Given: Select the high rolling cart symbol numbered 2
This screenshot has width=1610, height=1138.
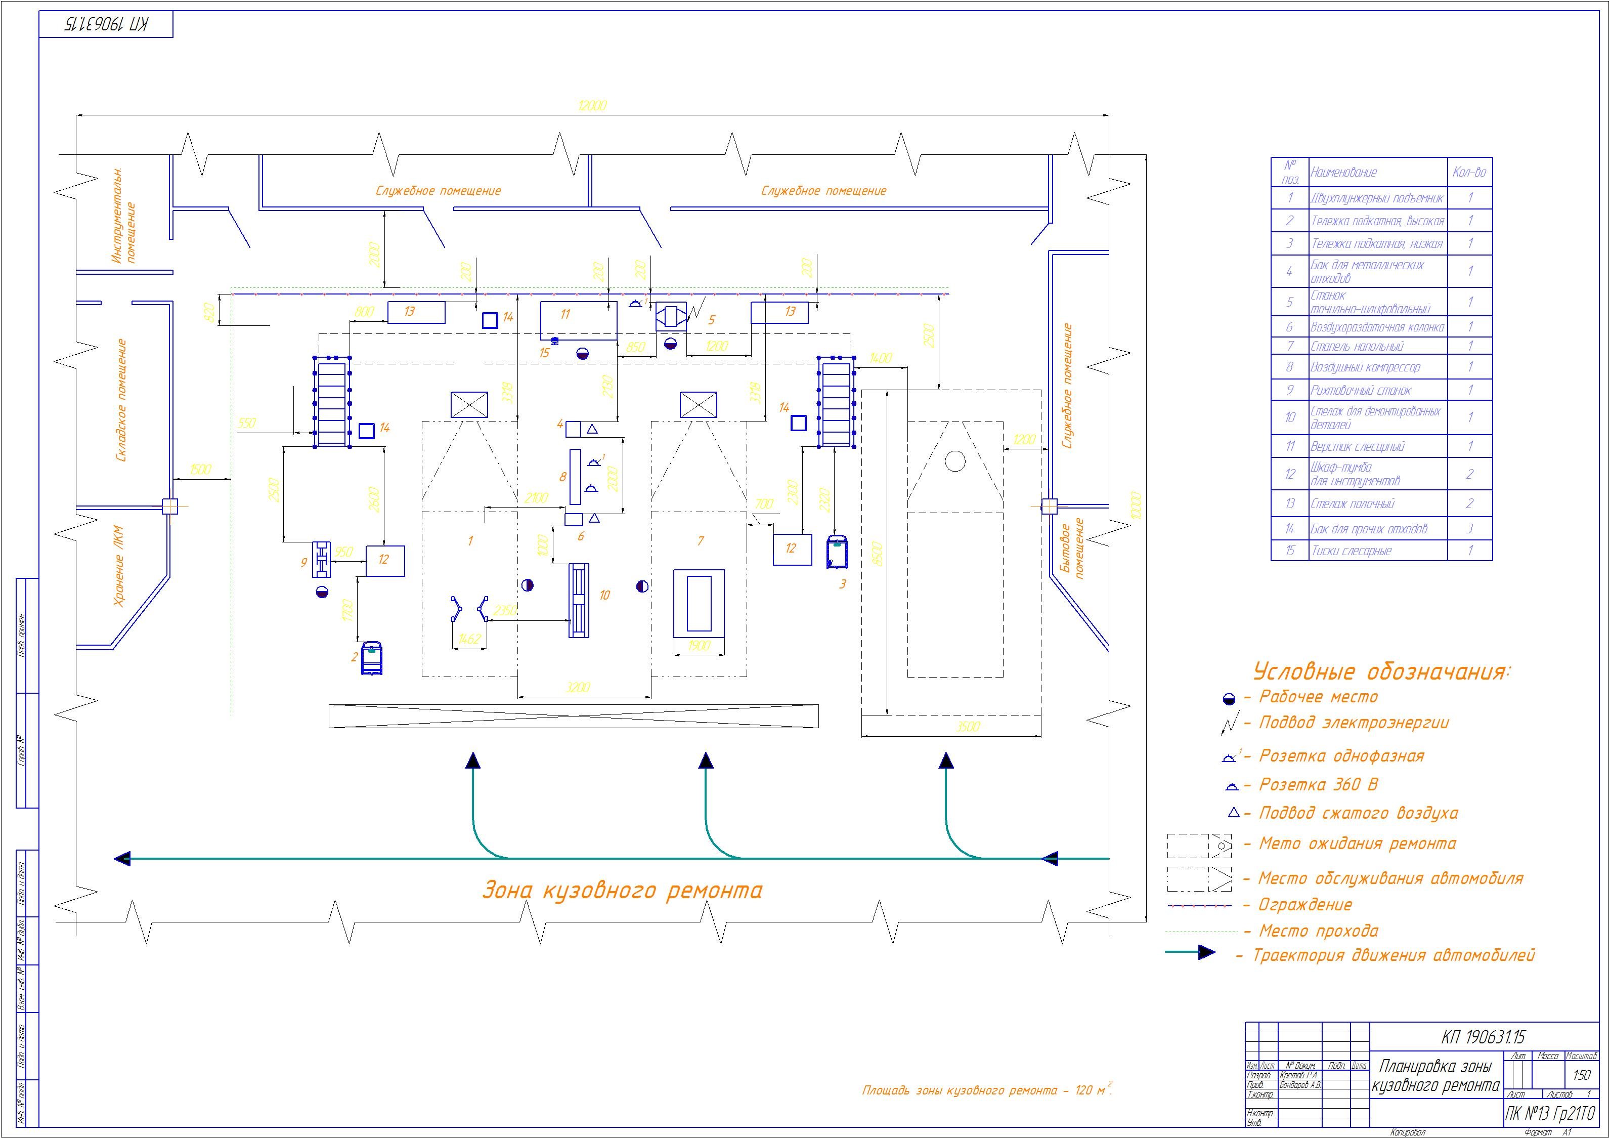Looking at the screenshot, I should point(372,657).
